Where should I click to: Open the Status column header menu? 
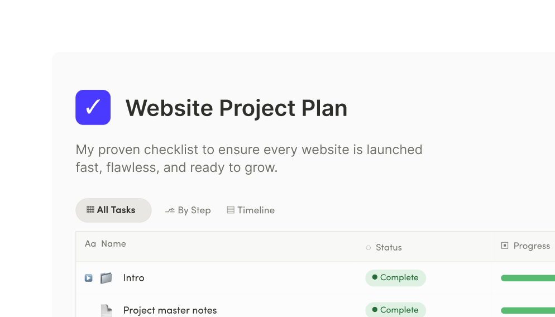click(389, 248)
